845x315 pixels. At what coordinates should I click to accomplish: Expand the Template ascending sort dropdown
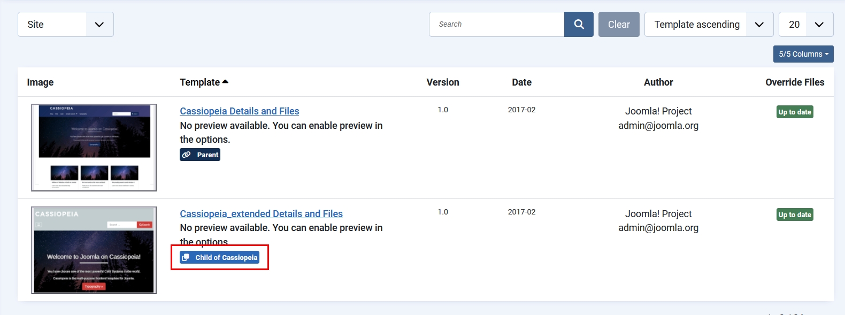click(708, 25)
